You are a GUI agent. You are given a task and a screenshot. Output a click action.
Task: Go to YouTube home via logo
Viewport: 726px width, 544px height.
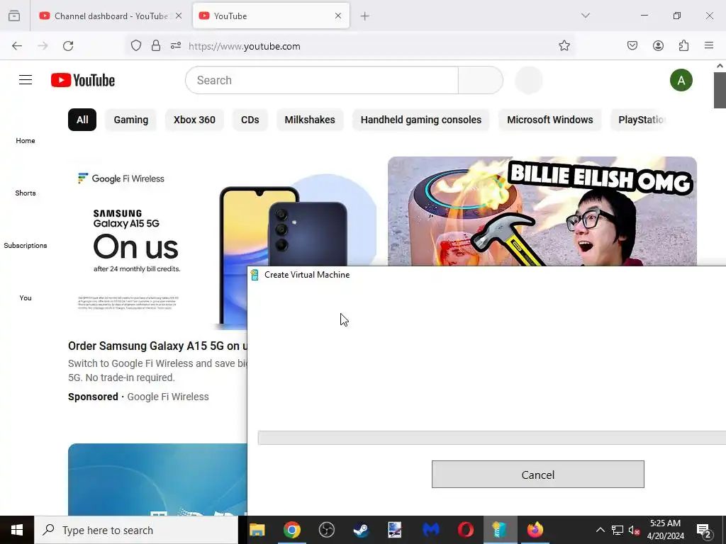(x=83, y=80)
